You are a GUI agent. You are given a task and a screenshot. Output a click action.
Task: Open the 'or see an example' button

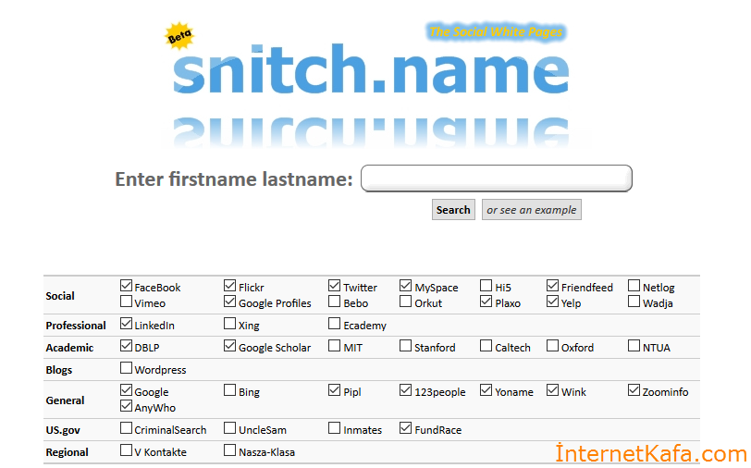531,210
